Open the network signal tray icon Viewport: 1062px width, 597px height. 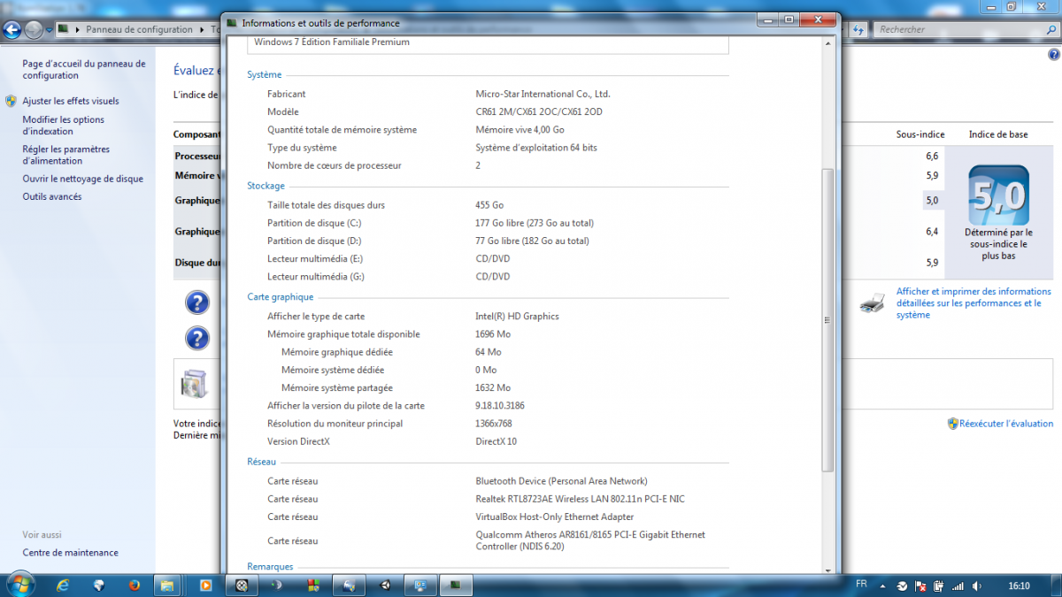click(x=957, y=586)
